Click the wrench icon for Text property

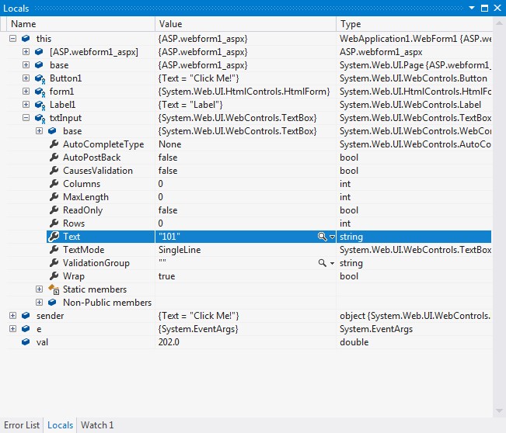pyautogui.click(x=54, y=237)
